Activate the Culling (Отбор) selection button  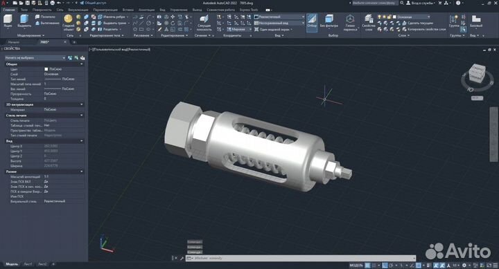[x=312, y=22]
